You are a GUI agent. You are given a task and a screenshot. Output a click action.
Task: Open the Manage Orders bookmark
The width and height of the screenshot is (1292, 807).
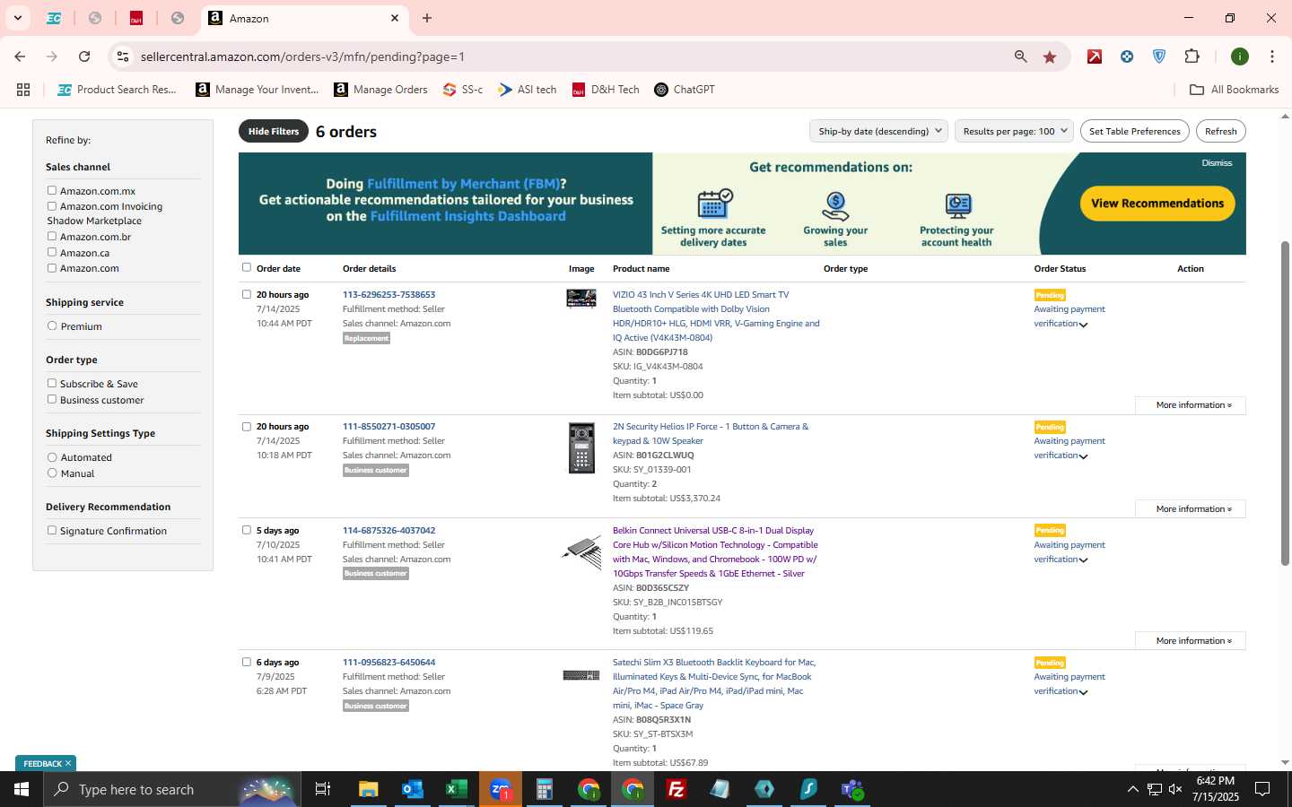tap(380, 90)
